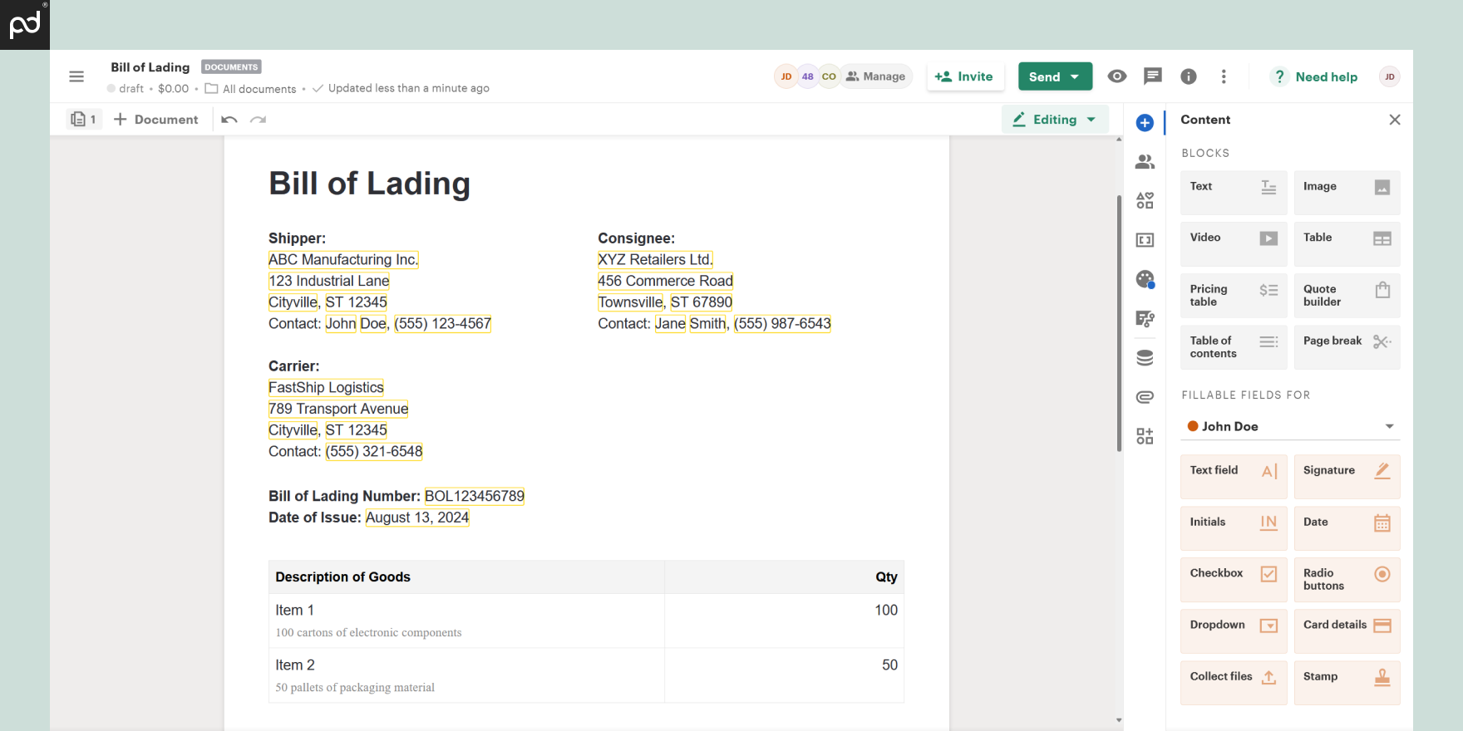The width and height of the screenshot is (1463, 731).
Task: Select the Content plus sidebar icon
Action: 1145,123
